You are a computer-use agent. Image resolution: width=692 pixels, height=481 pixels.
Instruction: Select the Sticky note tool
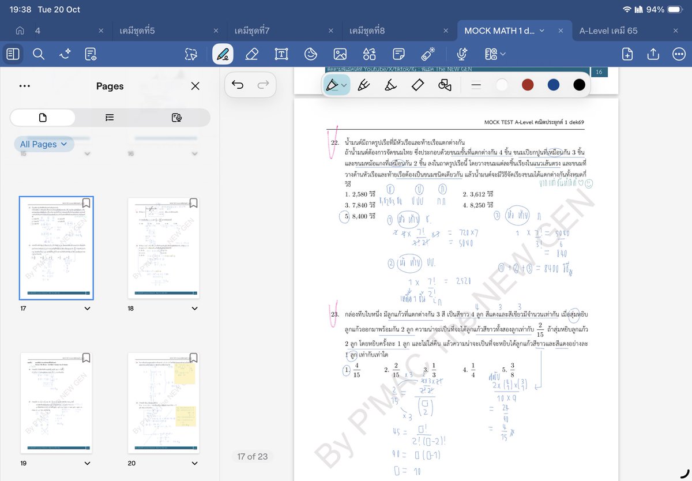398,54
